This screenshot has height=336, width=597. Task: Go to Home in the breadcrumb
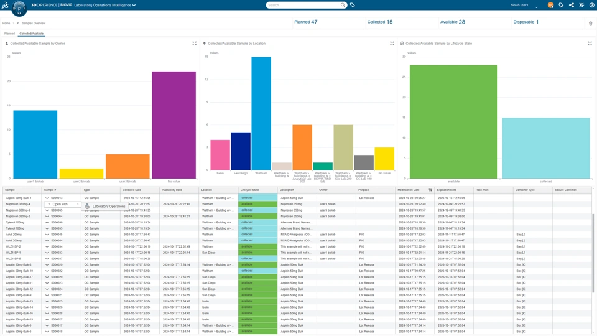pyautogui.click(x=6, y=23)
